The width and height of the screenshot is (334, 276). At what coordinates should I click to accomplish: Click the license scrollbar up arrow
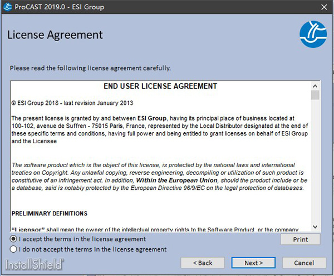point(315,86)
